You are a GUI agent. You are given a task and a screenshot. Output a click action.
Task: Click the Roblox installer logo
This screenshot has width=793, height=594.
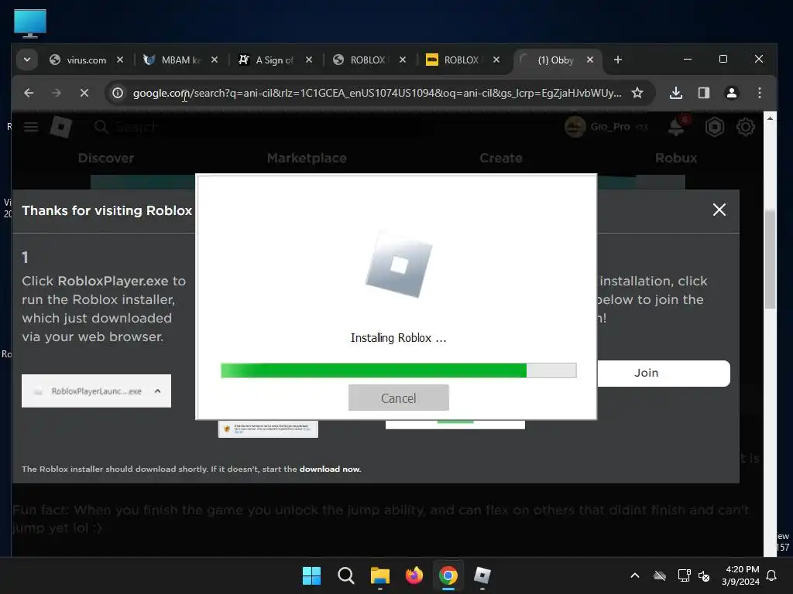[399, 264]
